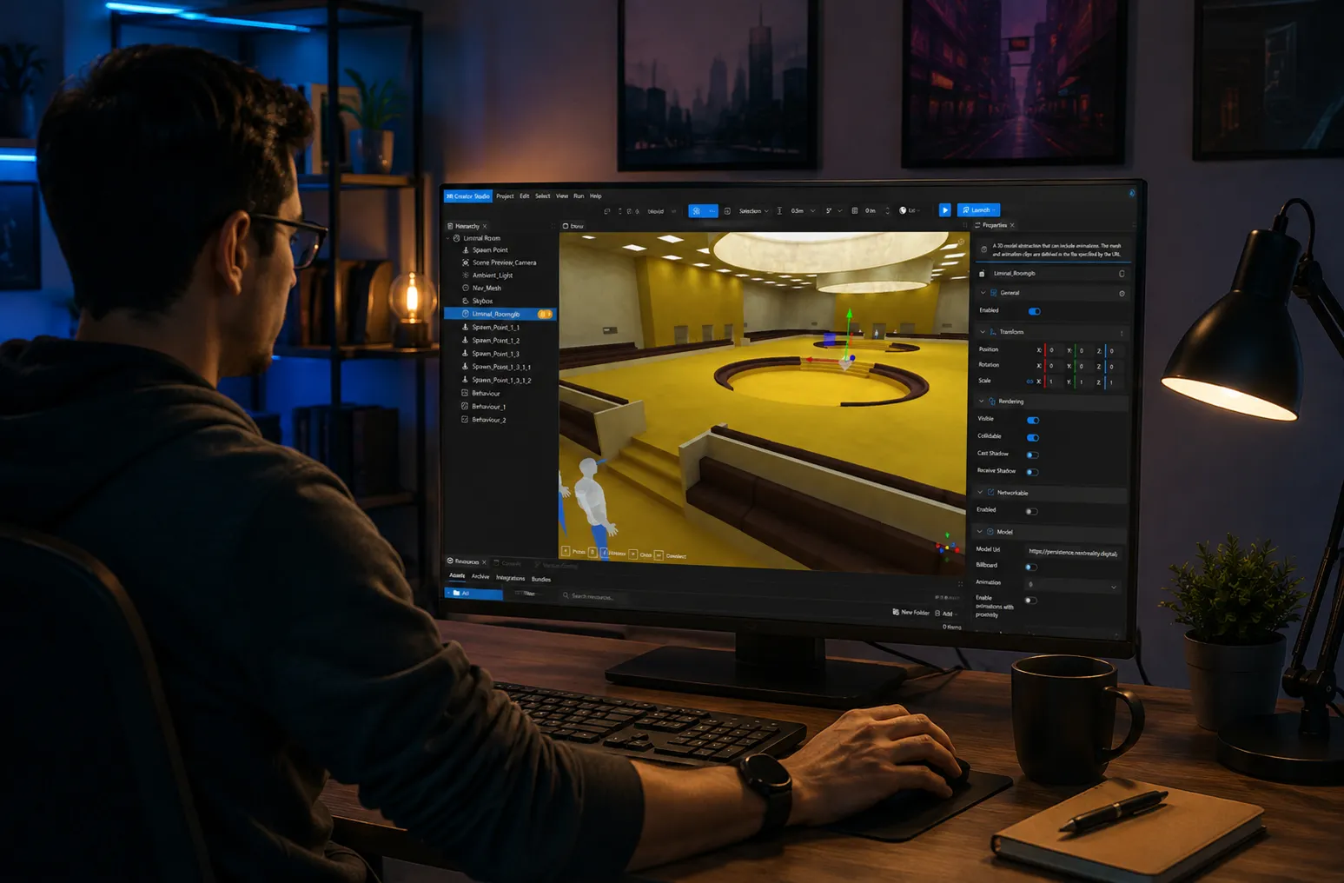Open the Animation dropdown
Image resolution: width=1344 pixels, height=883 pixels.
[x=1072, y=585]
